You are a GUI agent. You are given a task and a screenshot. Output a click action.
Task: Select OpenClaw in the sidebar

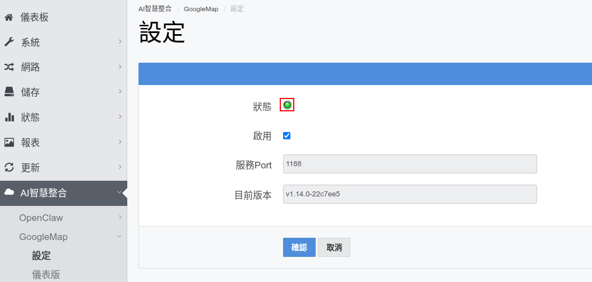pos(41,218)
